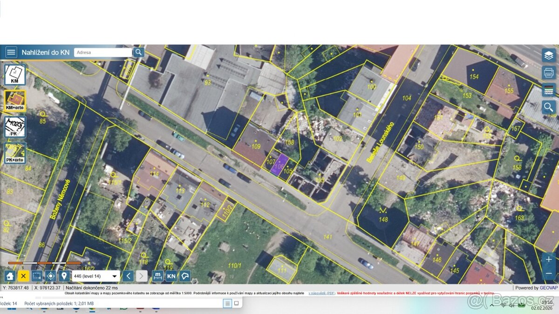Image resolution: width=559 pixels, height=314 pixels.
Task: Open the map legend icon
Action: click(549, 90)
